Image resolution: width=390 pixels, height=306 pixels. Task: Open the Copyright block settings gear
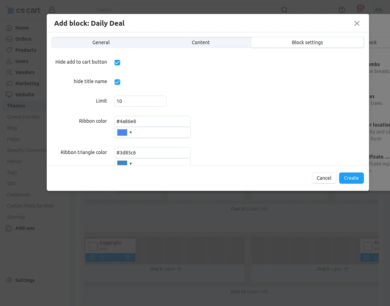[91, 257]
